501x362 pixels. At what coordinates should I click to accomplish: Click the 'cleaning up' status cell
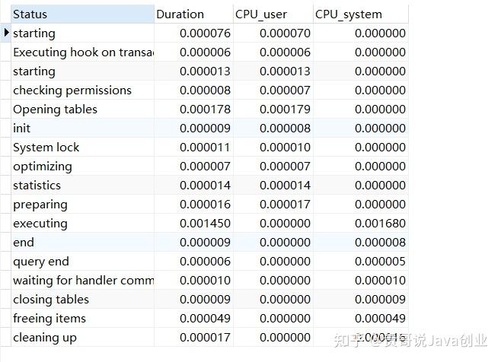point(45,338)
